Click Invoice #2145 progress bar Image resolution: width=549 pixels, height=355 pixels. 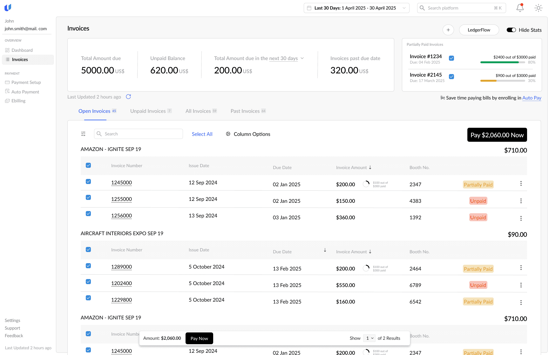pyautogui.click(x=503, y=81)
